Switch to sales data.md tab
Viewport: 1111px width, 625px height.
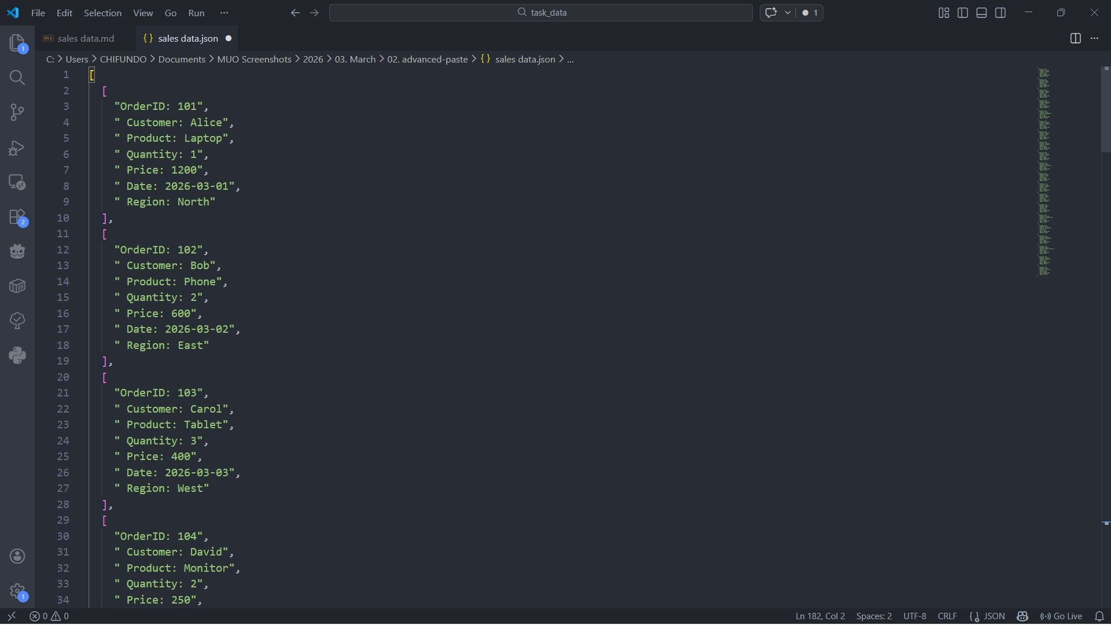(85, 38)
